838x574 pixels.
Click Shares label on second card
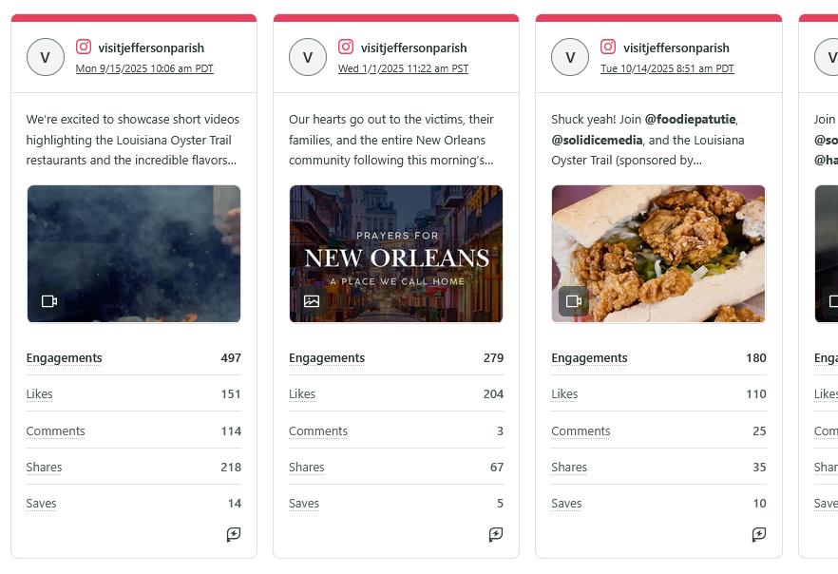pos(307,468)
